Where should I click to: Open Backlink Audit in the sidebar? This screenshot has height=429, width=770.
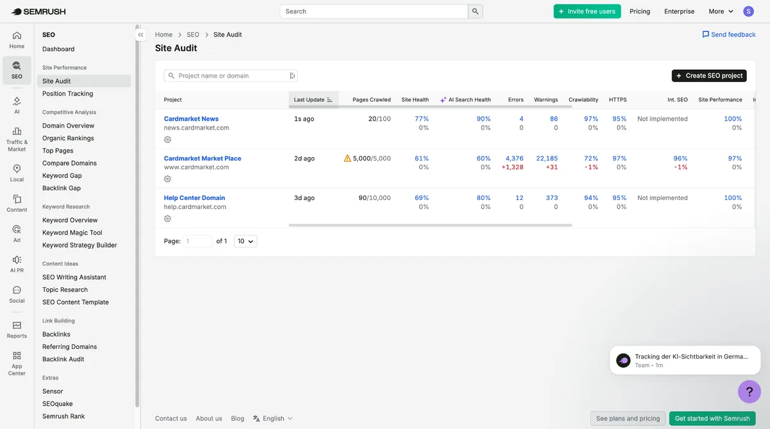[x=63, y=359]
